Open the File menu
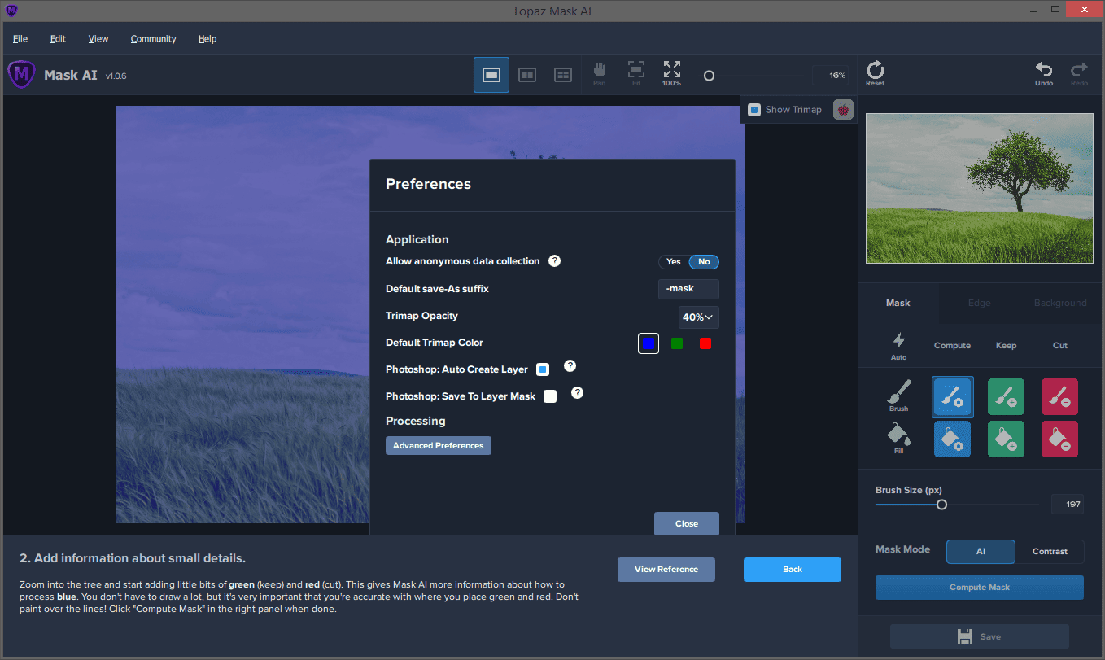The height and width of the screenshot is (660, 1105). click(x=20, y=39)
